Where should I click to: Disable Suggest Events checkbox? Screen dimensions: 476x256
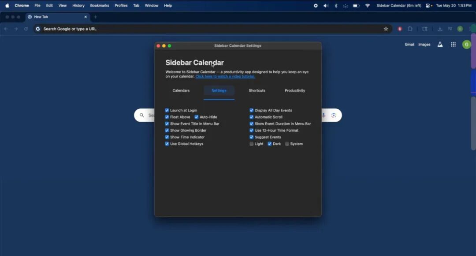click(251, 137)
